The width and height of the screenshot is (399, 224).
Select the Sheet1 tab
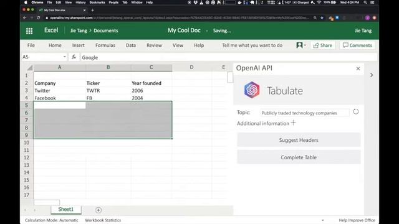click(66, 210)
